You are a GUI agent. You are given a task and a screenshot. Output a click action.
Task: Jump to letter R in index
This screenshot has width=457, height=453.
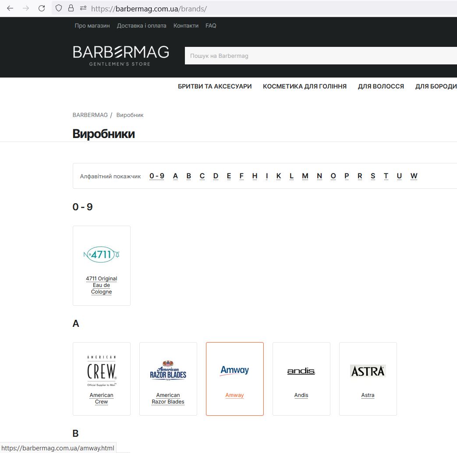(x=360, y=176)
